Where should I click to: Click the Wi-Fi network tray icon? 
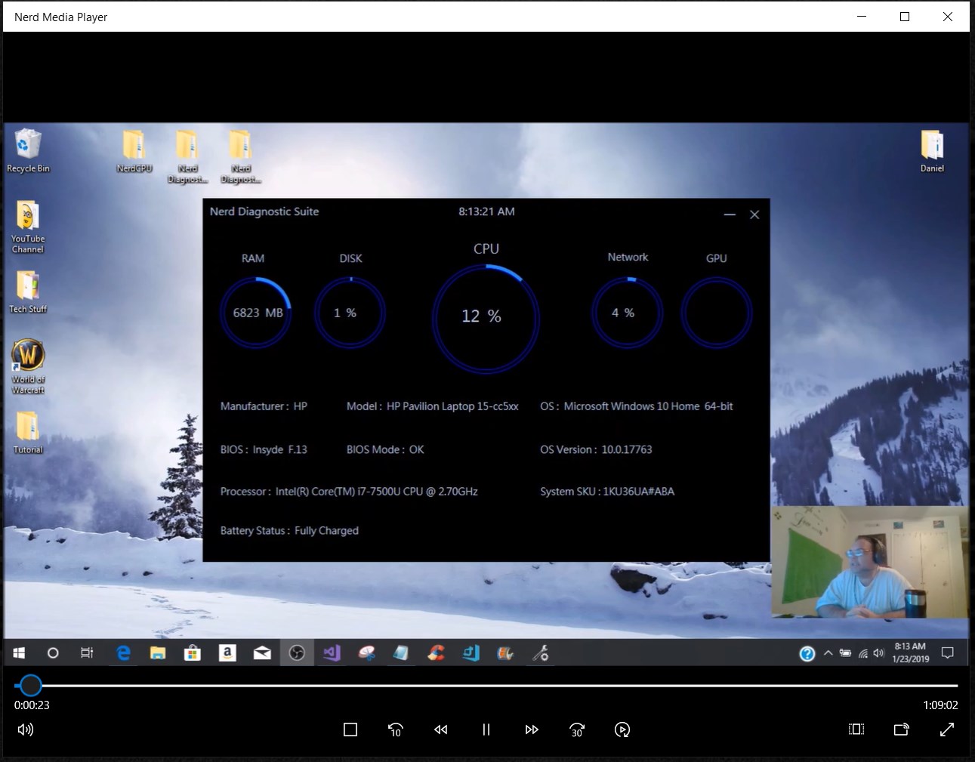[x=862, y=653]
